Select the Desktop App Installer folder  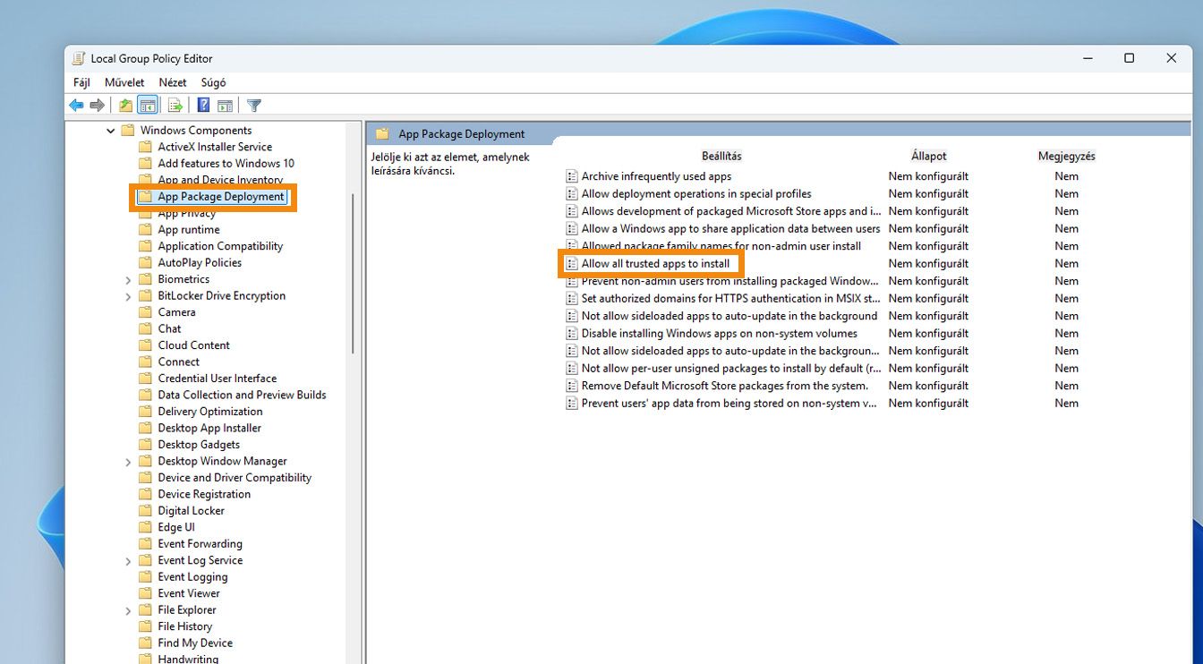pyautogui.click(x=209, y=428)
